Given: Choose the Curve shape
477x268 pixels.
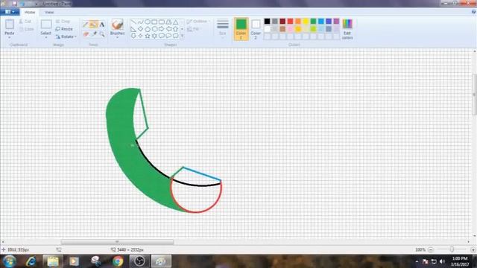Looking at the screenshot, I should (x=140, y=22).
